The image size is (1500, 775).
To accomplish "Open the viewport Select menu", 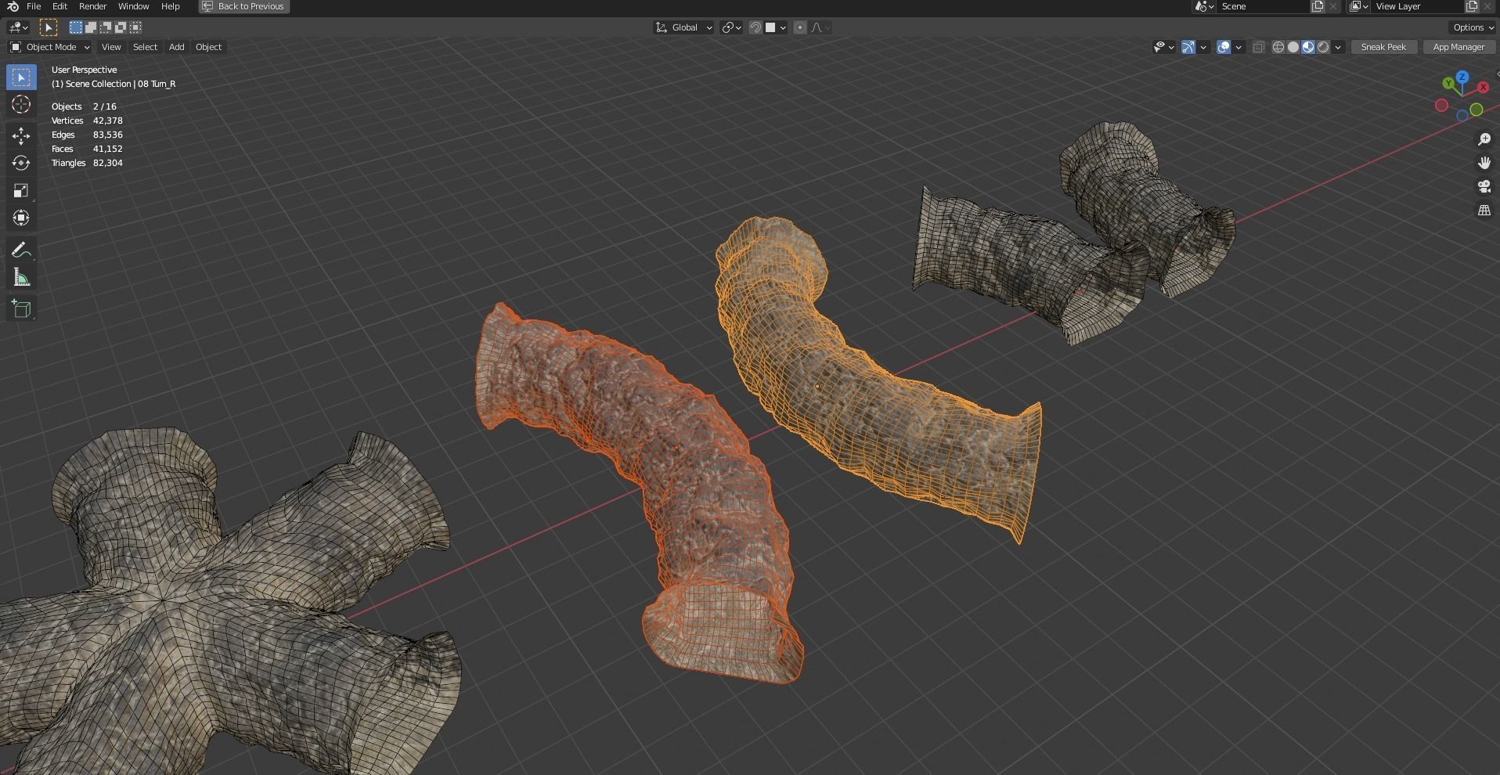I will (x=145, y=47).
